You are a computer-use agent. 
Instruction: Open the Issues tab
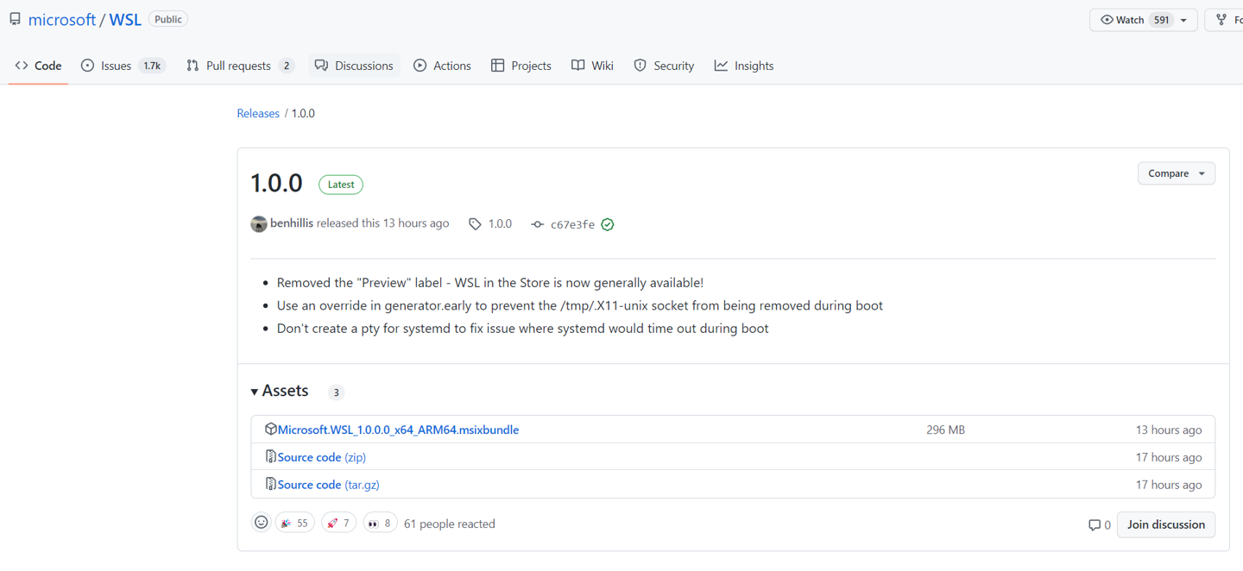pyautogui.click(x=123, y=66)
